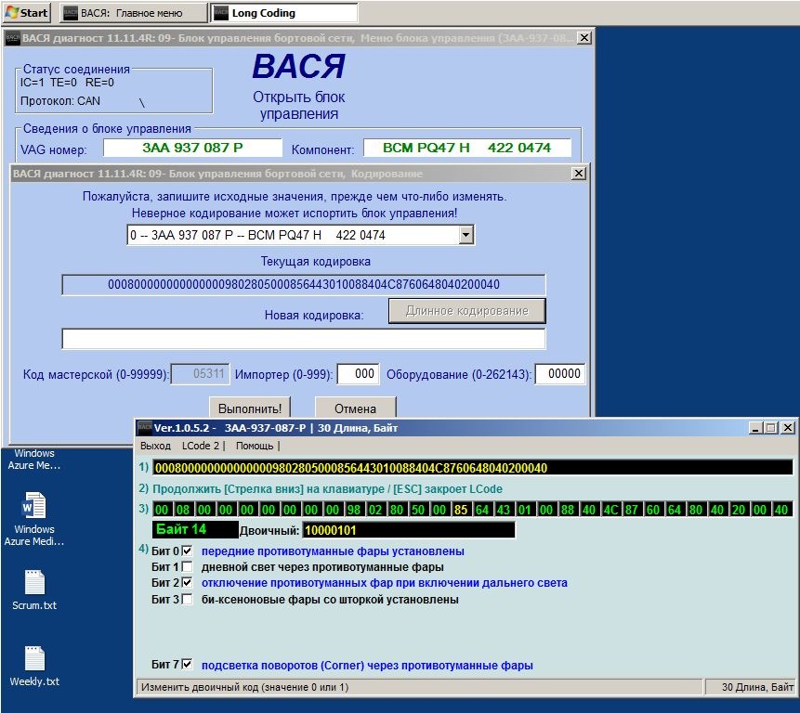Click the Длинное кодирование button

[x=466, y=311]
